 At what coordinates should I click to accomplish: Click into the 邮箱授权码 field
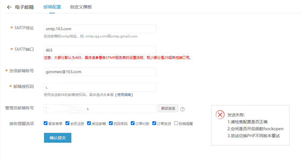[100, 88]
